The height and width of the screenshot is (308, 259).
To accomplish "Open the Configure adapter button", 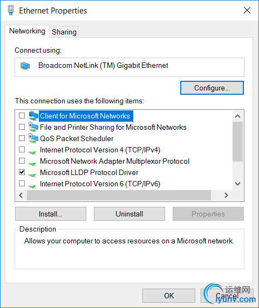I will click(x=212, y=88).
